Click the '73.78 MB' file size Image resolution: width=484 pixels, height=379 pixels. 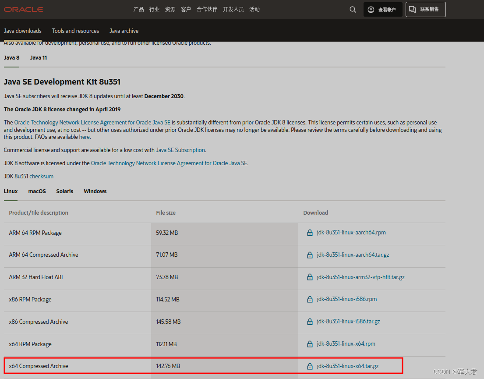coord(167,277)
